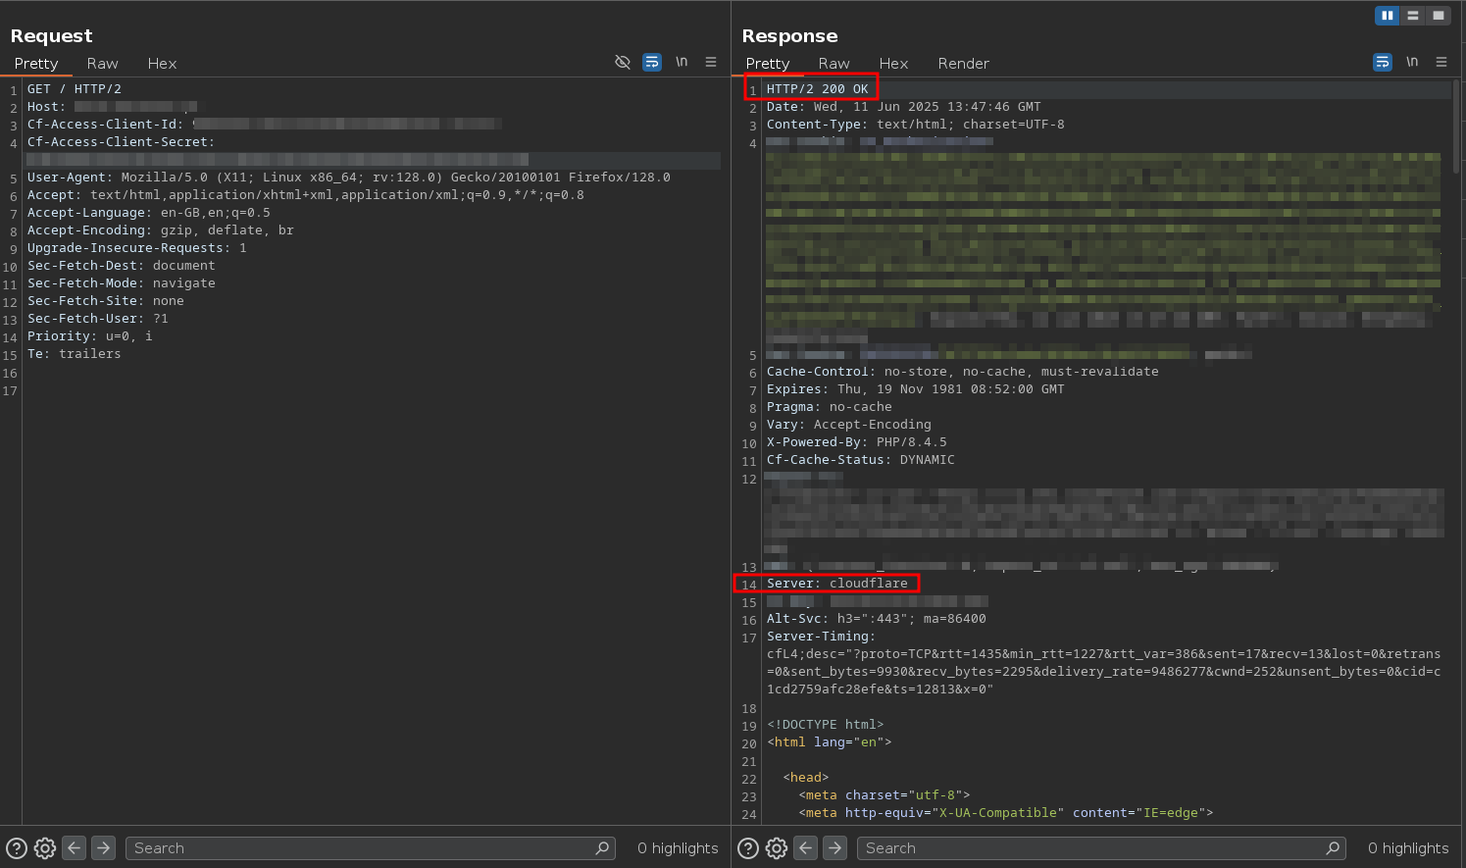
Task: Click the User-Agent header line
Action: (x=349, y=178)
